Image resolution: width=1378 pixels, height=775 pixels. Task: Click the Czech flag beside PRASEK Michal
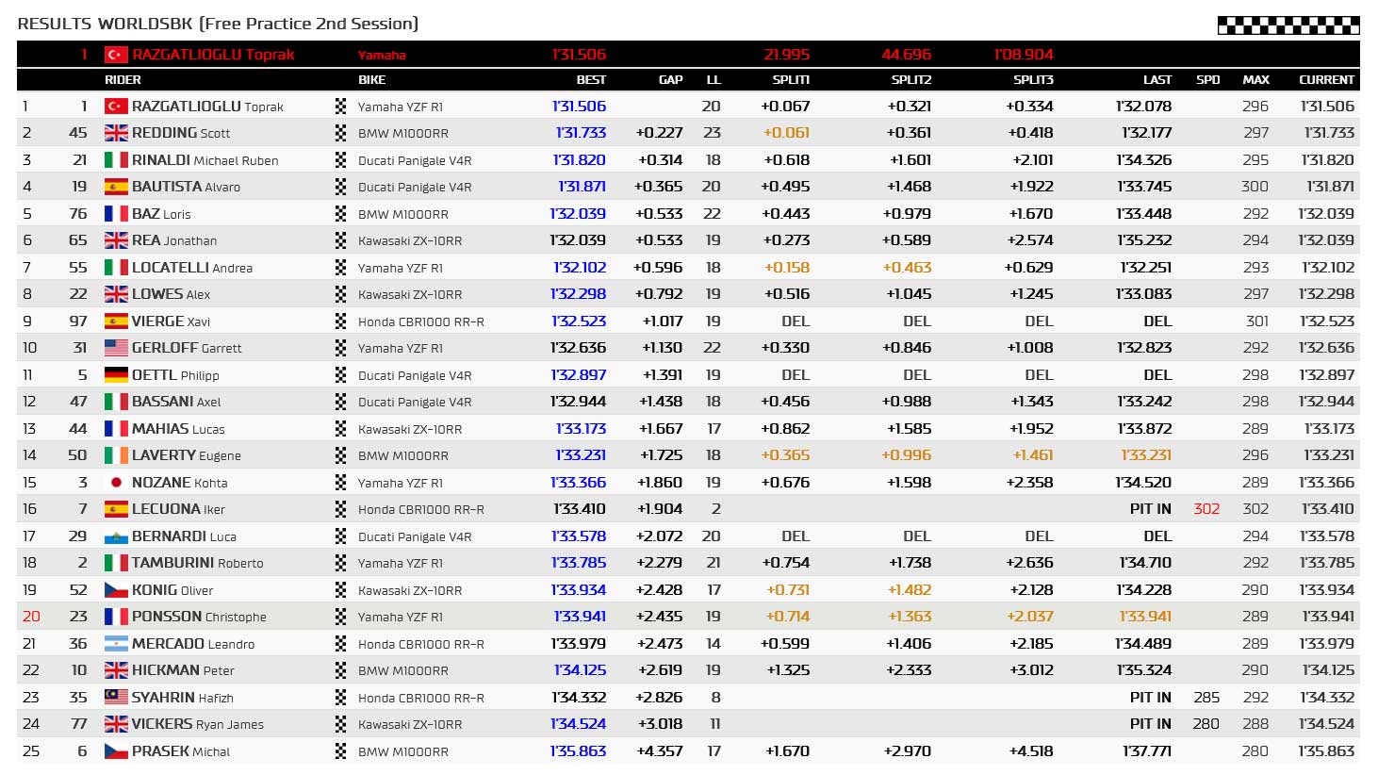coord(116,751)
